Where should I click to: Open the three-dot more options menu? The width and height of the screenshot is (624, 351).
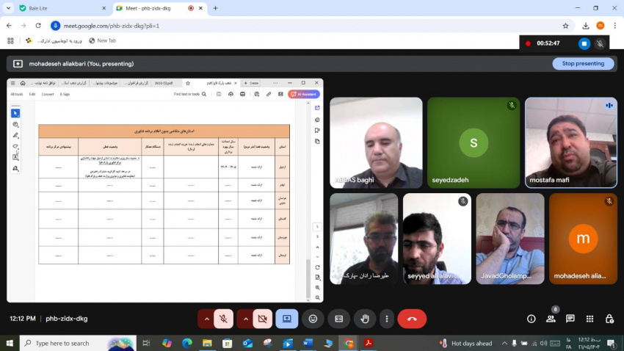(387, 319)
